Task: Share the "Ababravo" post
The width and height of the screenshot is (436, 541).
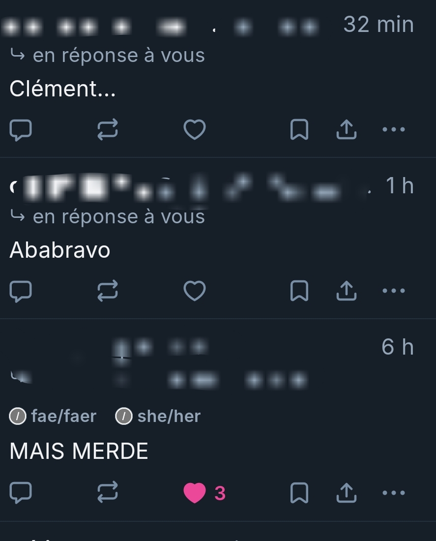Action: click(347, 291)
